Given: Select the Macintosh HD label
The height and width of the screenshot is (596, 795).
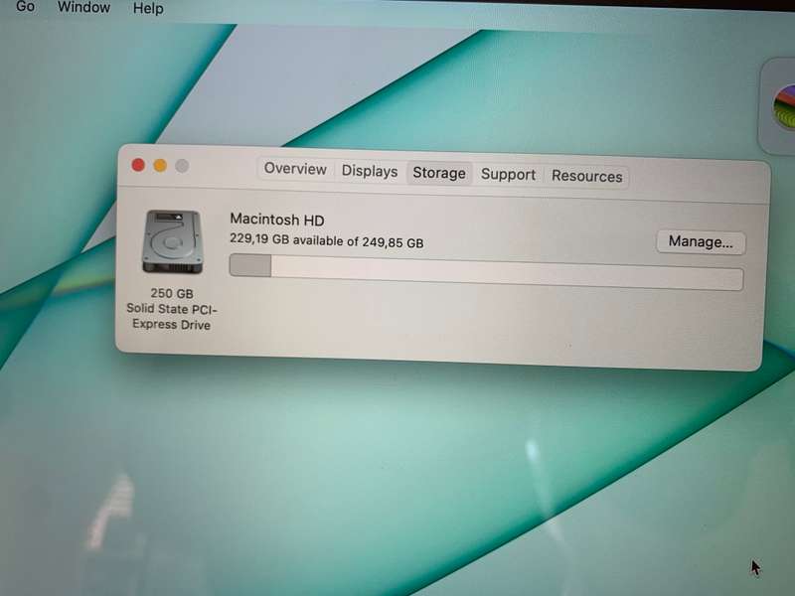Looking at the screenshot, I should [277, 220].
